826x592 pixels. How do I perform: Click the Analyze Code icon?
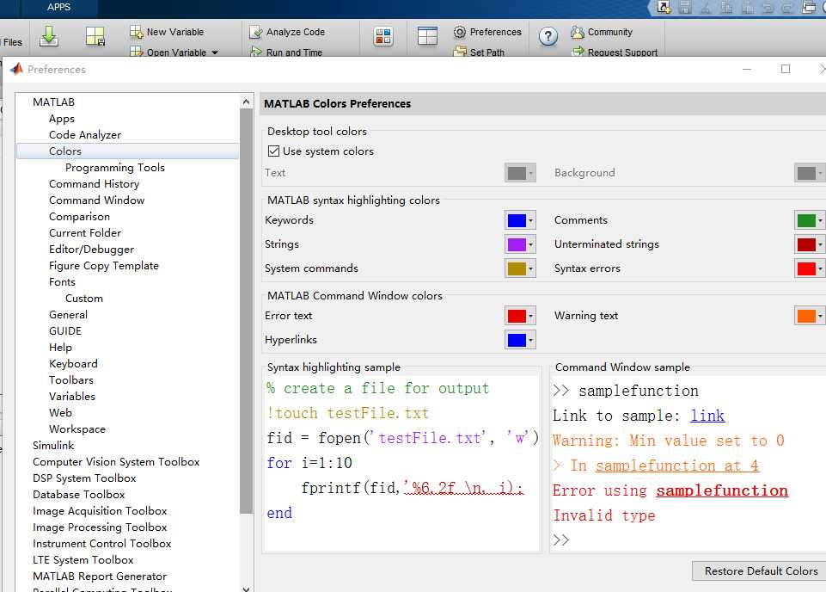click(x=256, y=32)
